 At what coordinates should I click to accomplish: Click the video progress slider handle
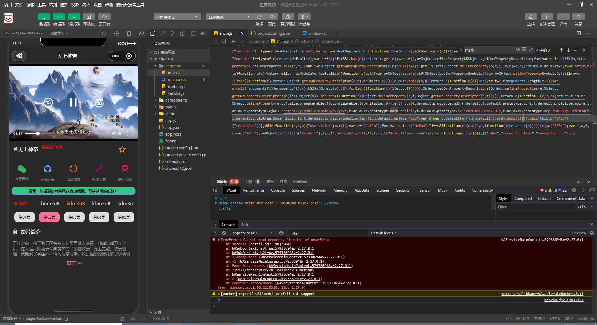pyautogui.click(x=38, y=133)
